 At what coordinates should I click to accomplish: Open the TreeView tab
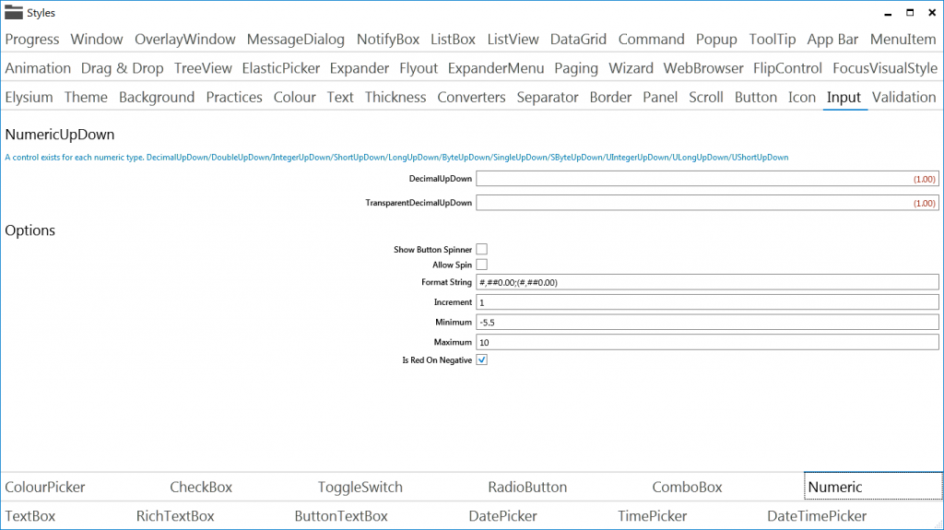tap(203, 68)
